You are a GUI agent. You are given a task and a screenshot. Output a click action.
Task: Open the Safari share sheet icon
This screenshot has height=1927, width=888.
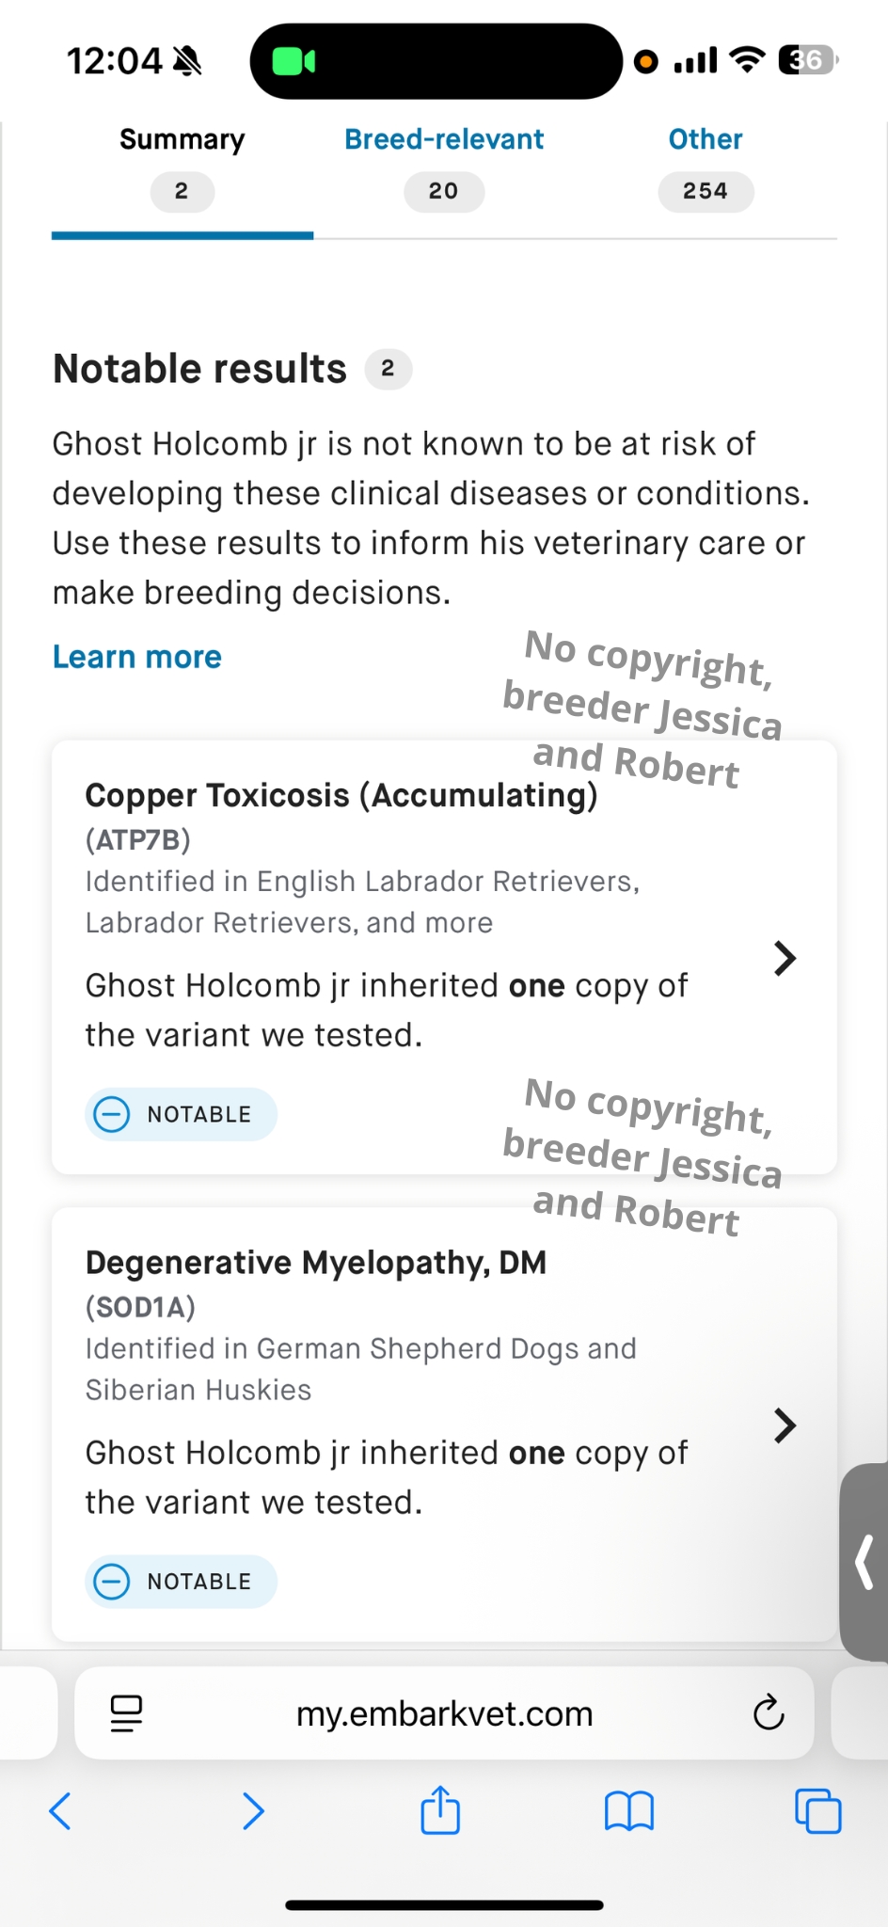pos(440,1810)
